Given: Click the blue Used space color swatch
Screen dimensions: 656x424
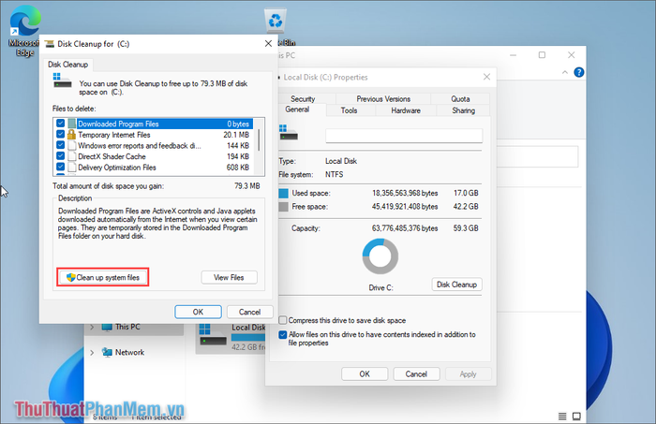Looking at the screenshot, I should pyautogui.click(x=283, y=193).
